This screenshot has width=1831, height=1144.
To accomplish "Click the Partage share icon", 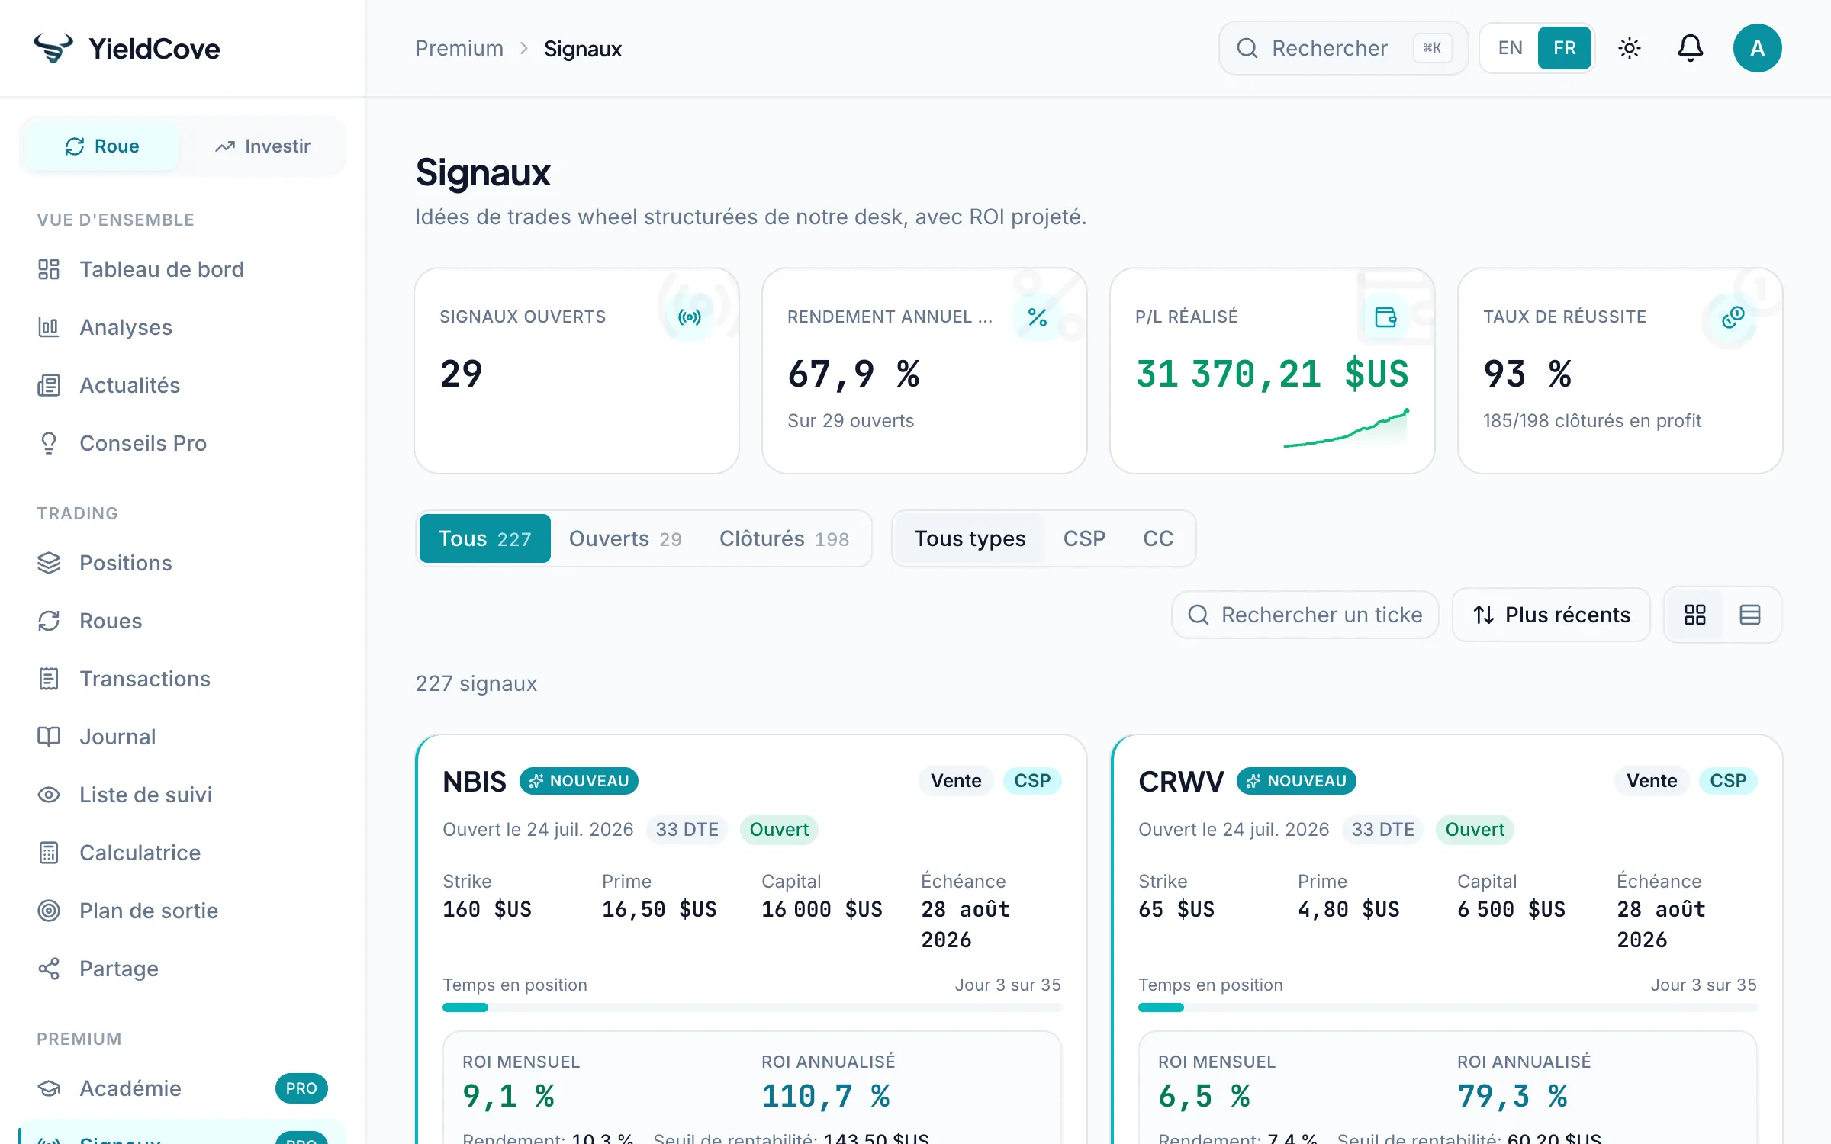I will [49, 969].
